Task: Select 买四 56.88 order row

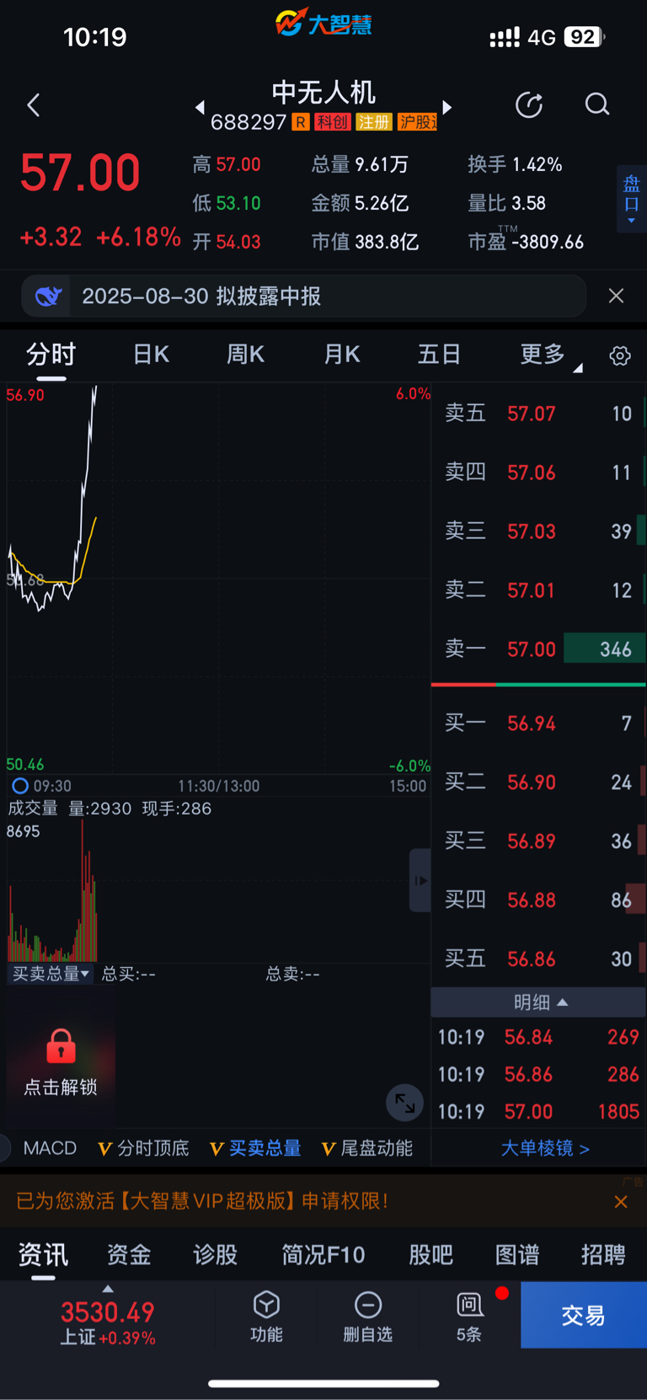Action: tap(539, 900)
